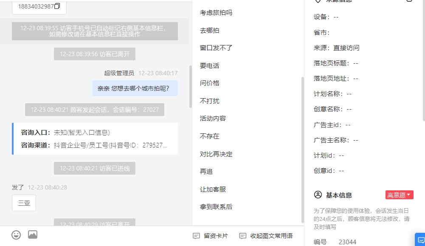Click visitor name 发了

point(18,187)
